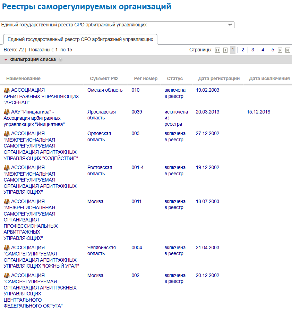Image resolution: width=292 pixels, height=311 pixels.
Task: Go to next page of results
Action: click(x=280, y=50)
